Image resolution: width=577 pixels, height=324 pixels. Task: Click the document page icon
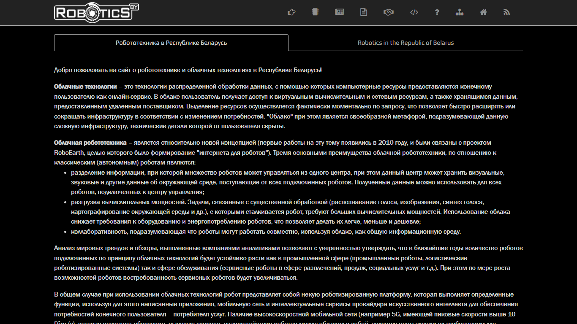point(364,12)
